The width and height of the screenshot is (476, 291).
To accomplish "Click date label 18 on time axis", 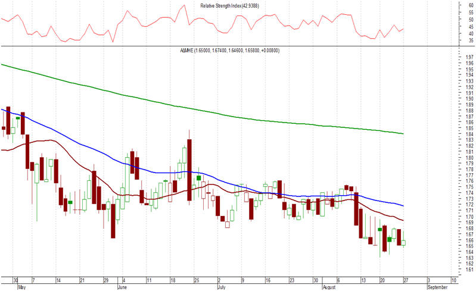I will coord(173,280).
